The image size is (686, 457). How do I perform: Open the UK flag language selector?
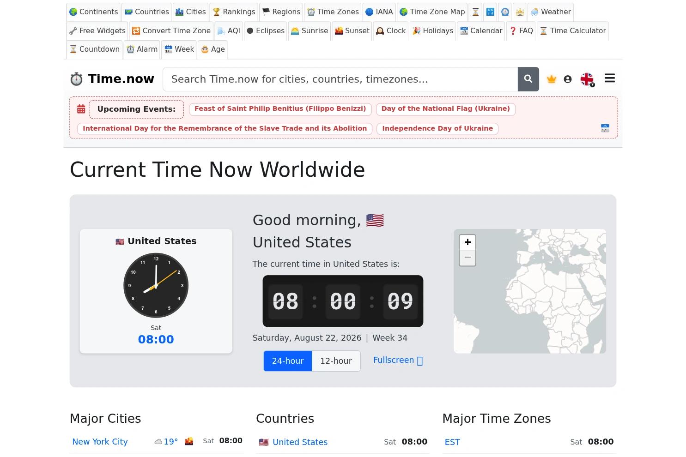(587, 79)
